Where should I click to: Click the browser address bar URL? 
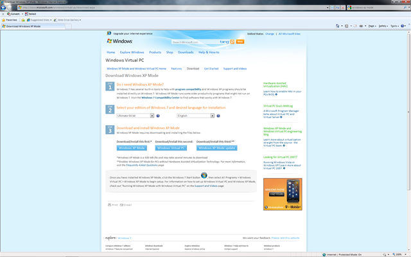(171, 8)
